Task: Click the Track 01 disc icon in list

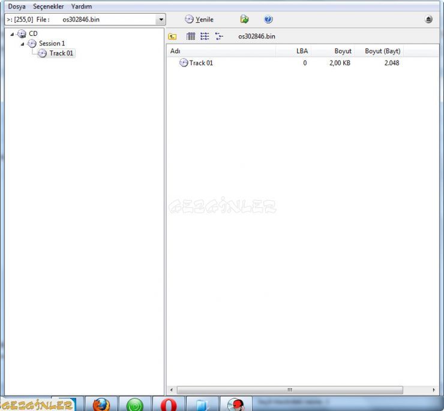Action: [x=184, y=63]
